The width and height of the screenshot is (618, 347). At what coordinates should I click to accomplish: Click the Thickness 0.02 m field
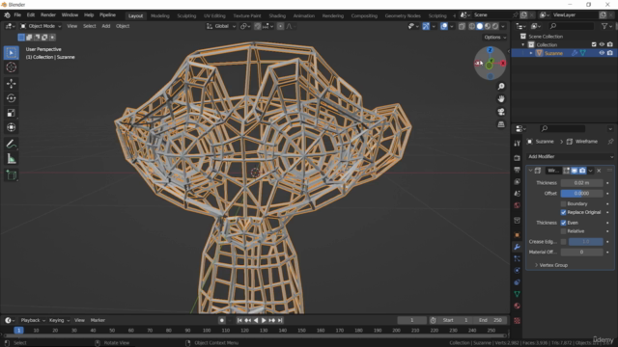tap(581, 183)
